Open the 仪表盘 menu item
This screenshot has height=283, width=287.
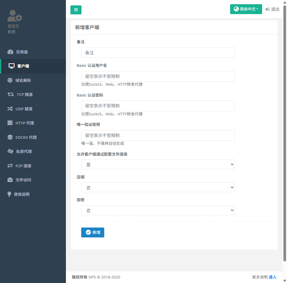33,52
